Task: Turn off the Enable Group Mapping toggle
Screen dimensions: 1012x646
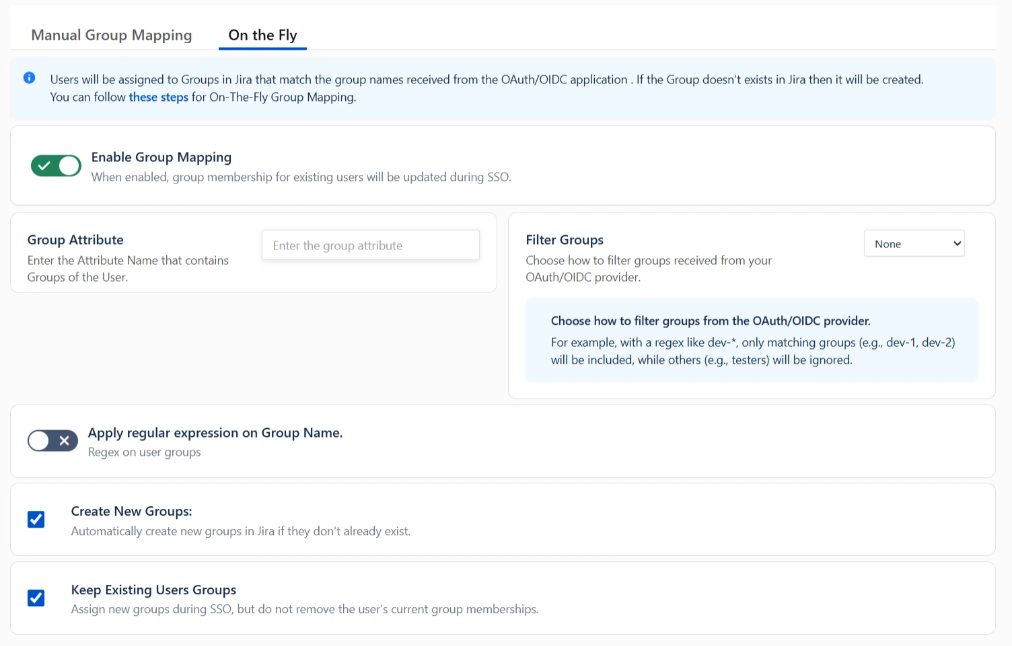Action: point(56,165)
